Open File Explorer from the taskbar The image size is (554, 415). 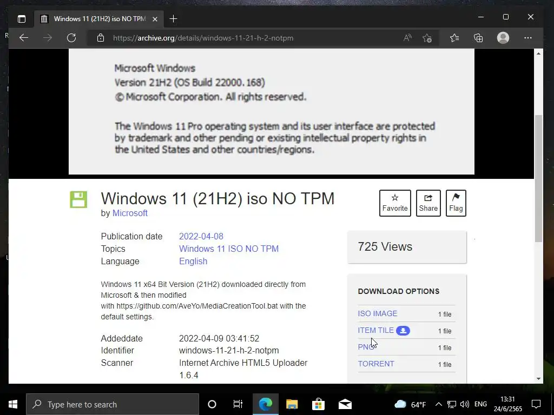click(292, 404)
